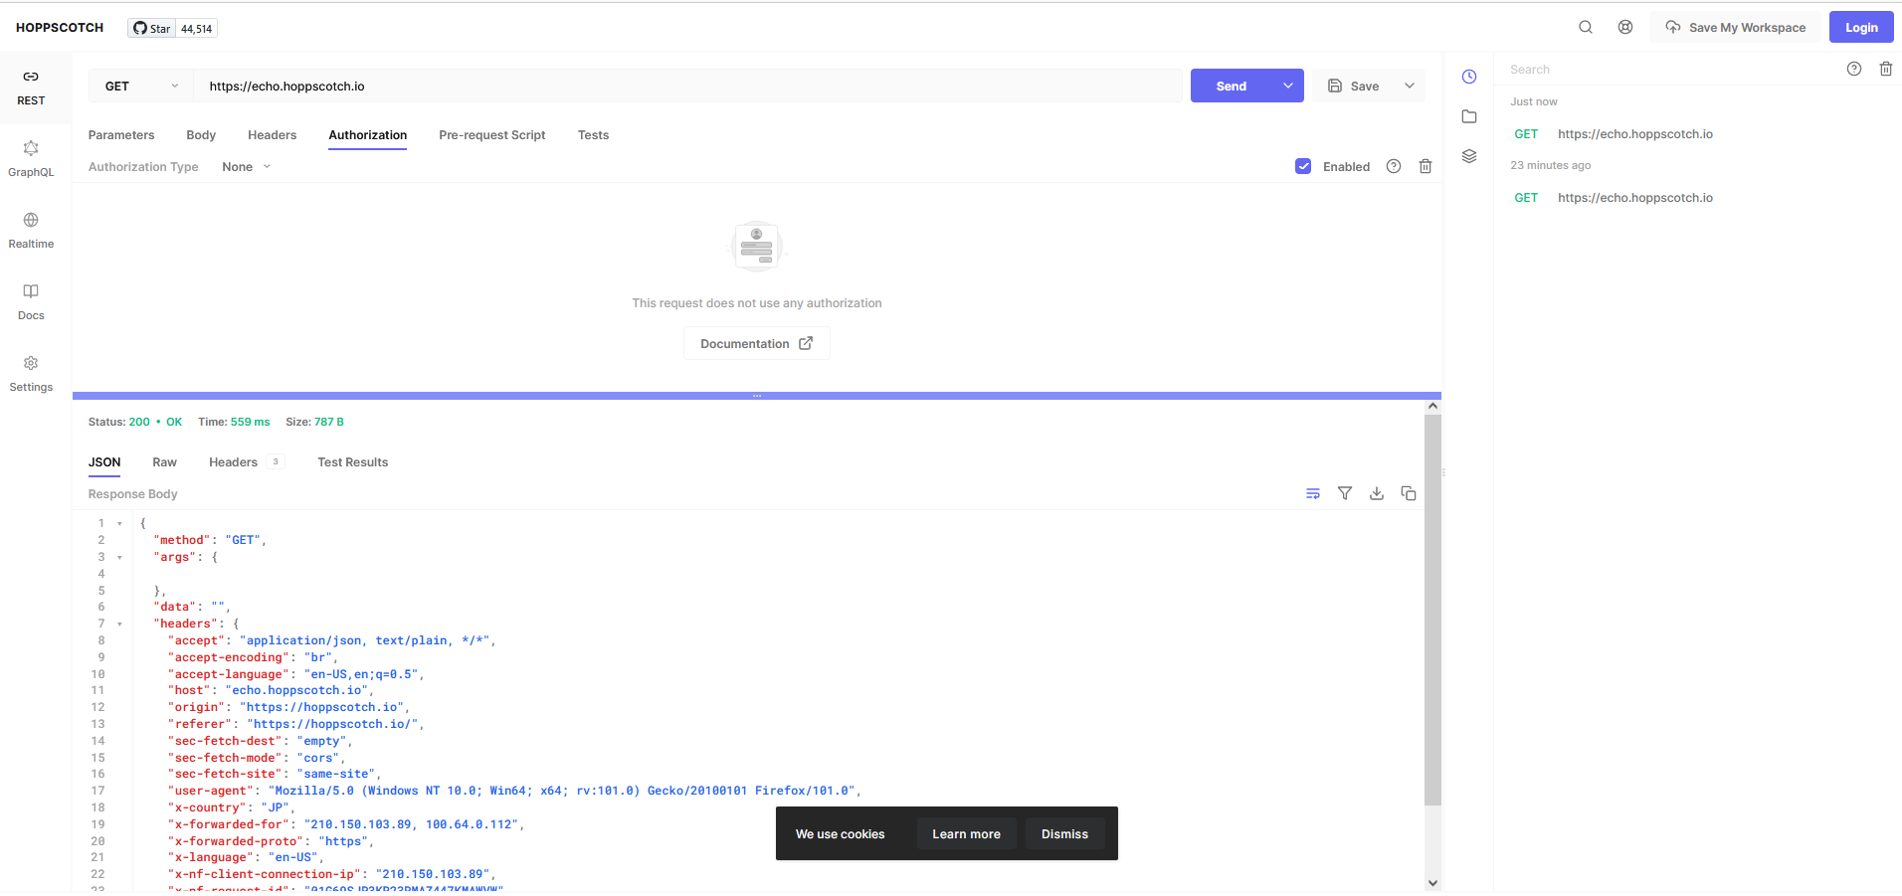Click the HOPPSCOTCH logo text
The image size is (1902, 896).
[60, 28]
